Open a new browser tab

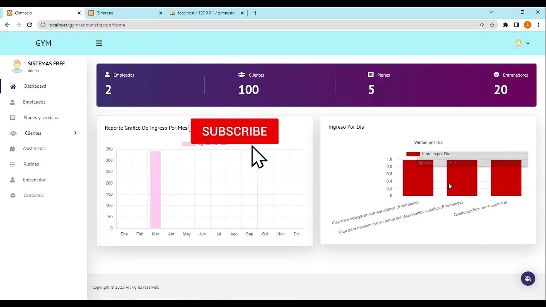pos(255,13)
